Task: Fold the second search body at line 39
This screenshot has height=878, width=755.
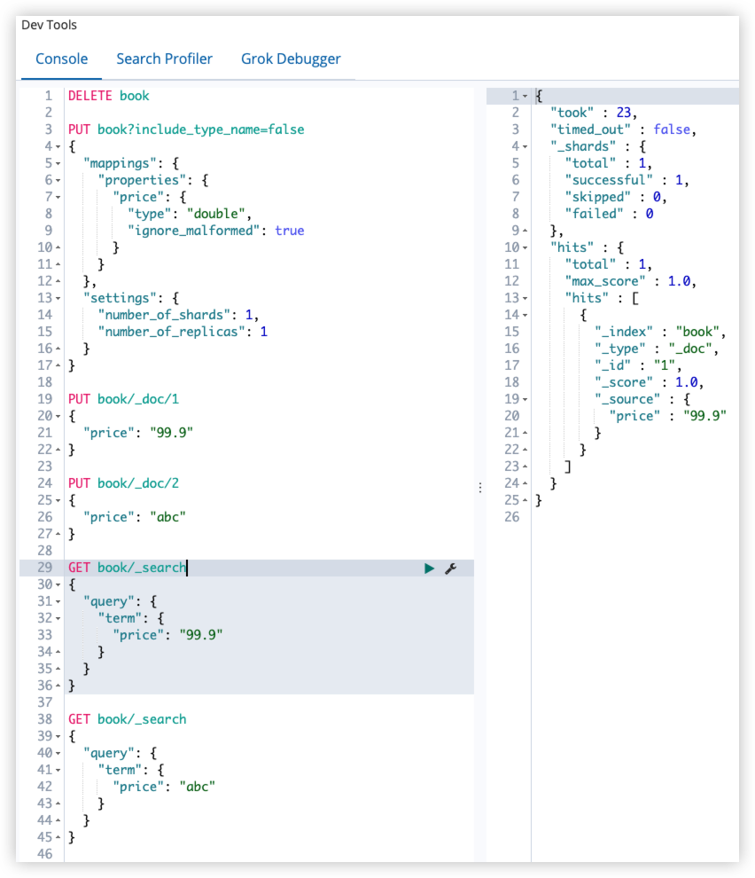Action: (x=58, y=736)
